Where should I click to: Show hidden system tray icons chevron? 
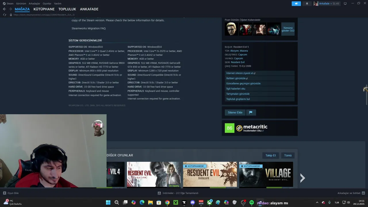point(317,202)
